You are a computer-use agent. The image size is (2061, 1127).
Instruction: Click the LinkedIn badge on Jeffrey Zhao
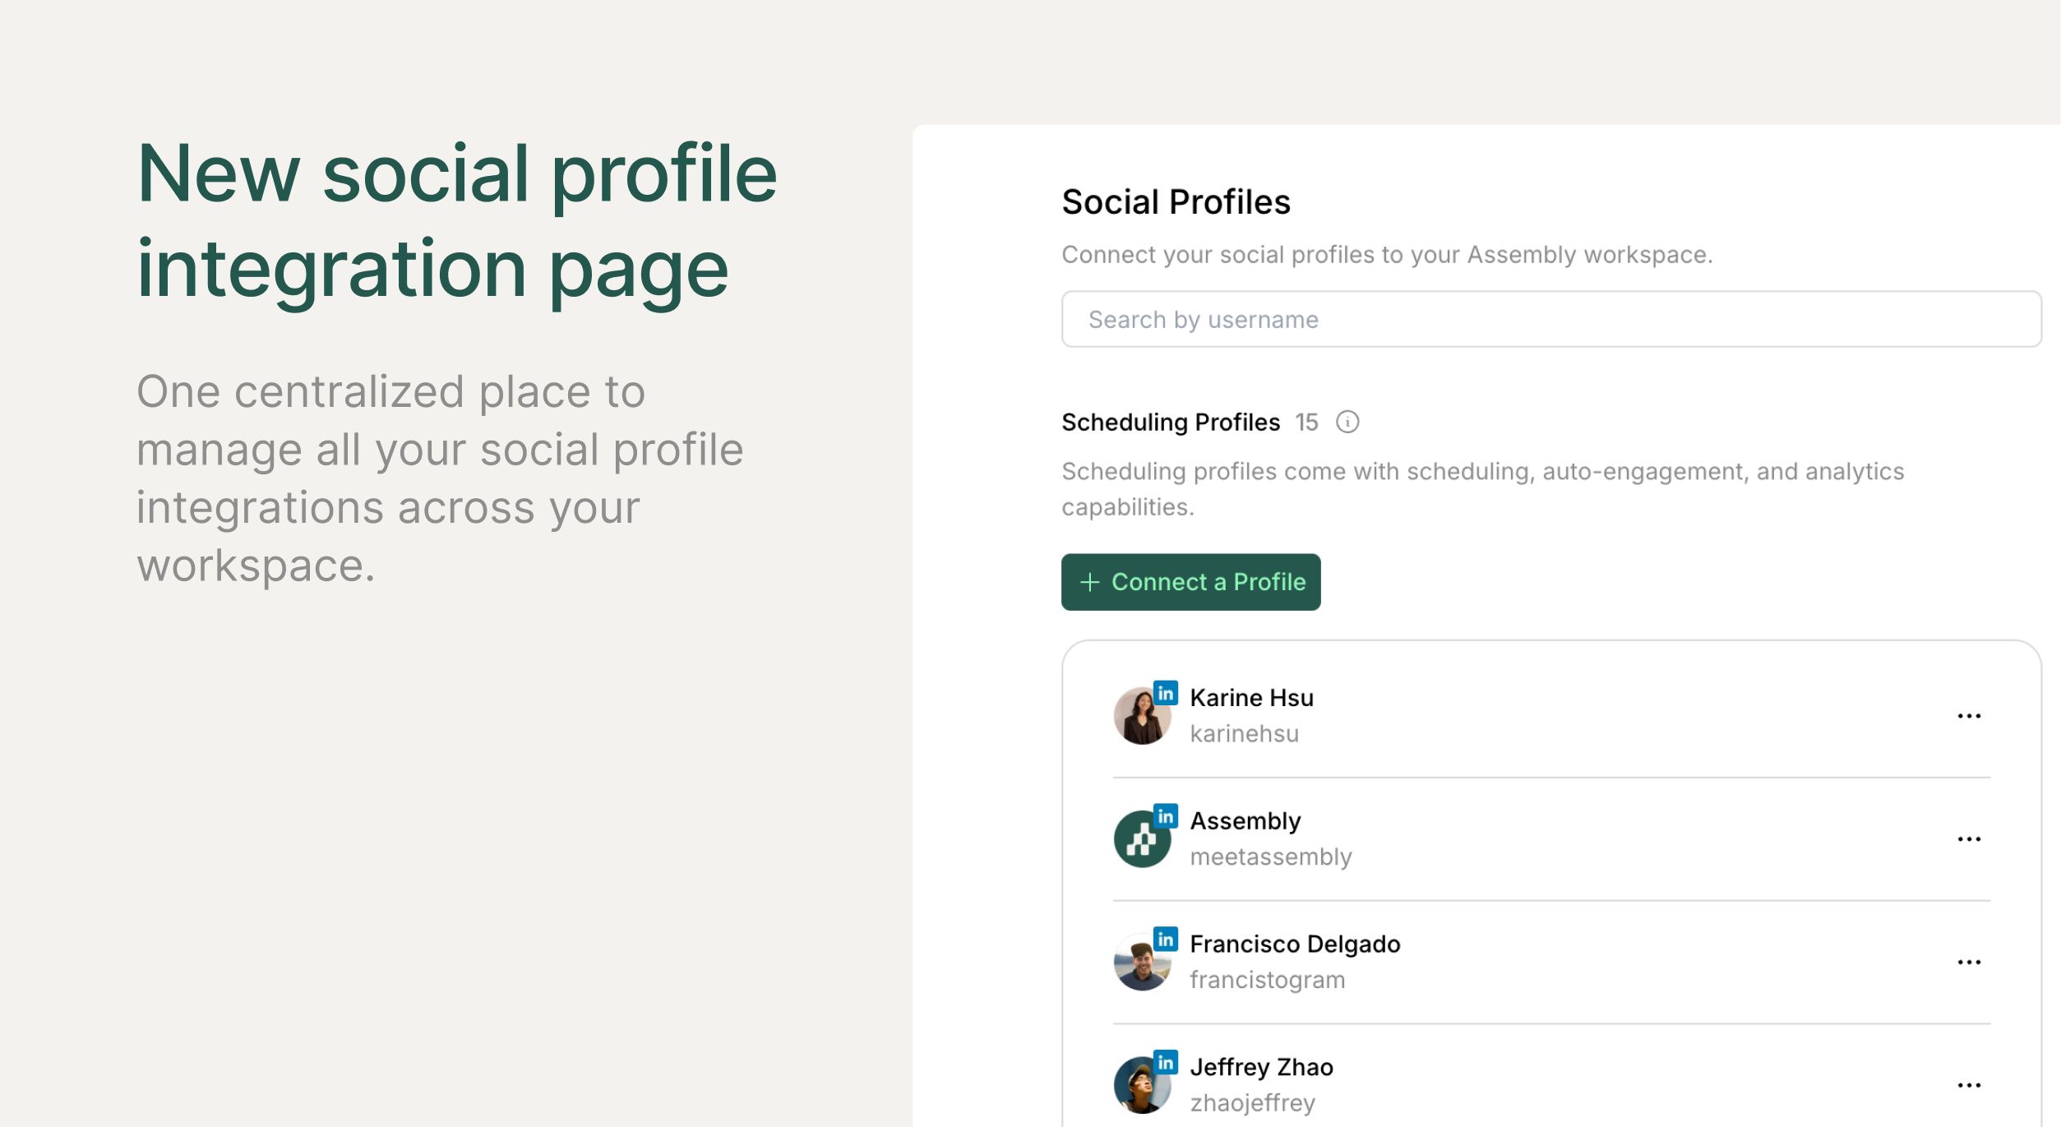1165,1062
